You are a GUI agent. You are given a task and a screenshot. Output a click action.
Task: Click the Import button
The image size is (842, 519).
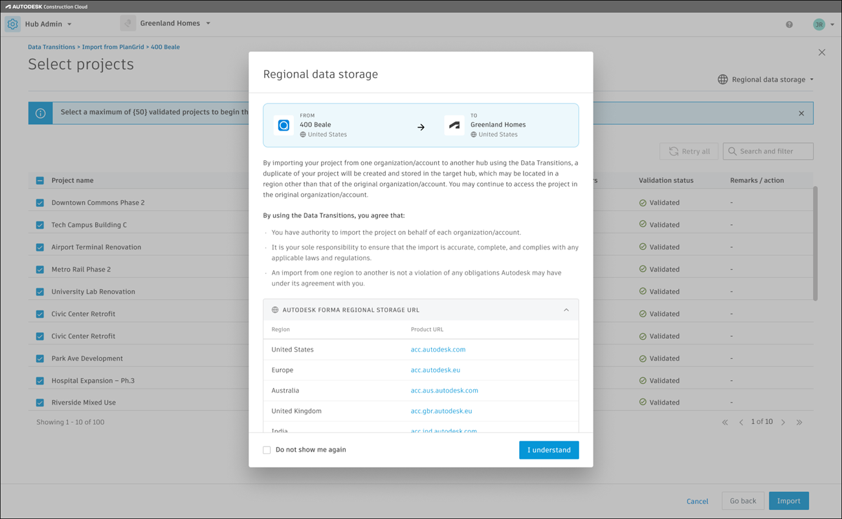pos(789,501)
